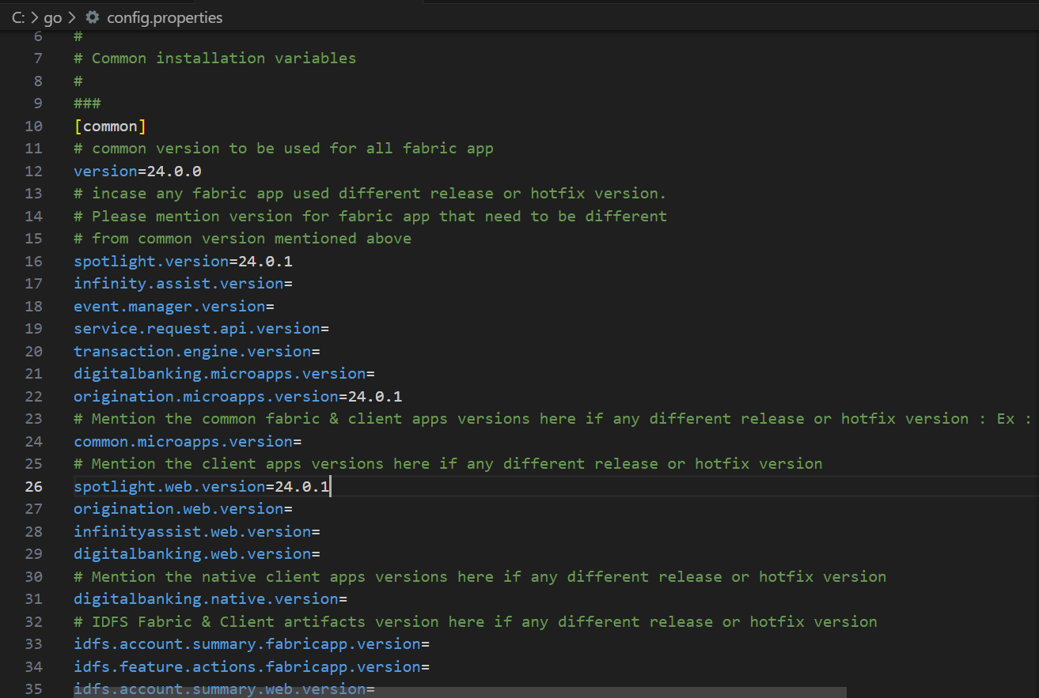This screenshot has height=698, width=1039.
Task: Click the '# Common installation variables' comment
Action: point(215,58)
